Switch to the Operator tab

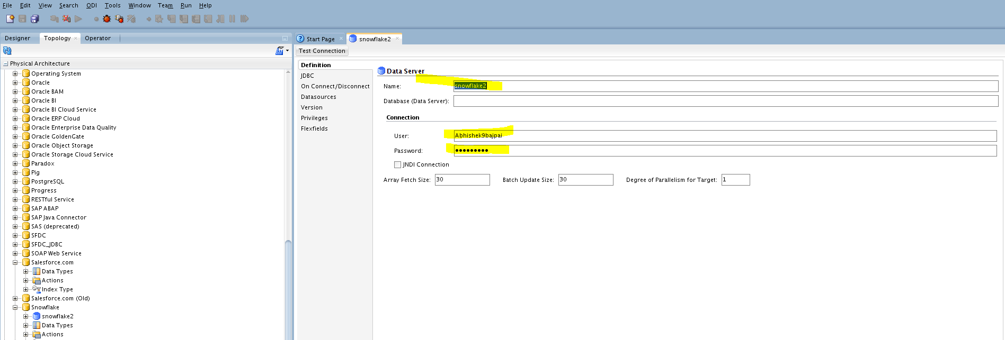pos(97,38)
